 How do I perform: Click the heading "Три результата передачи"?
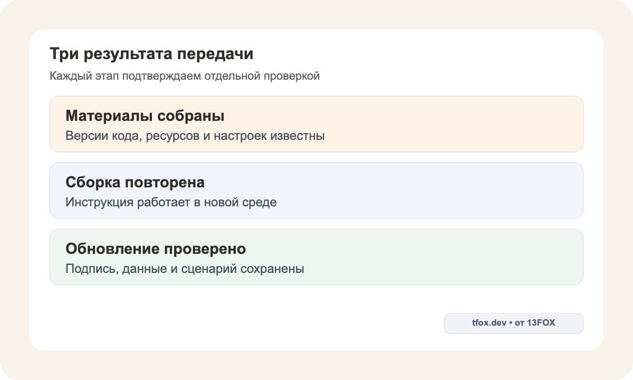coord(151,54)
